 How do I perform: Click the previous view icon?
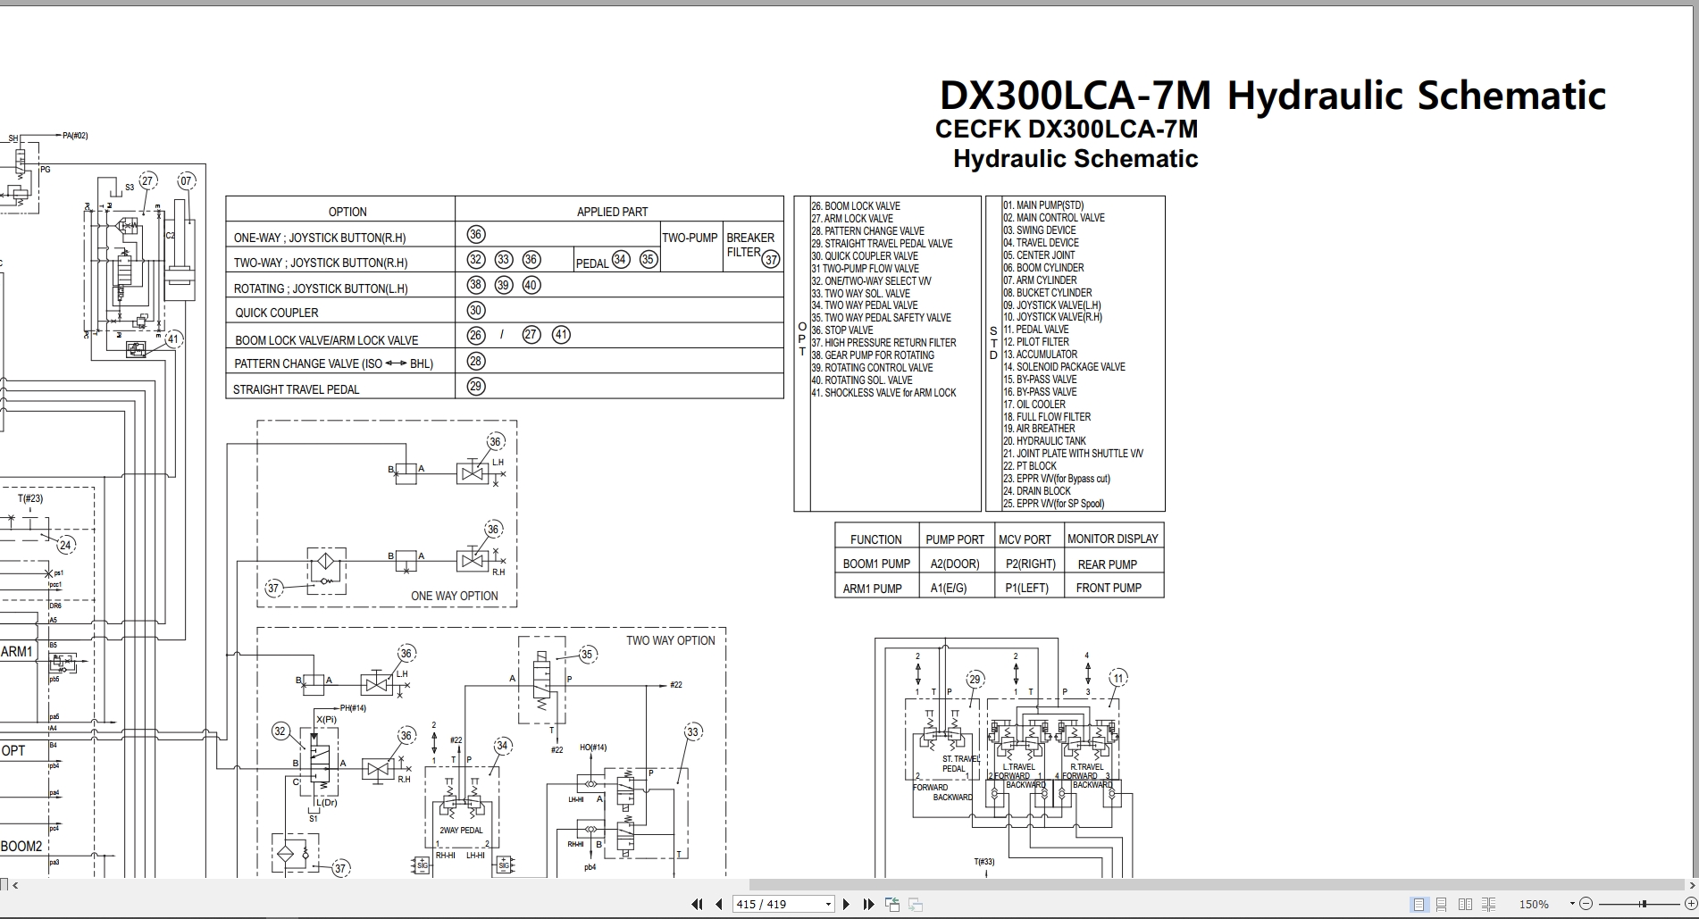pyautogui.click(x=892, y=904)
